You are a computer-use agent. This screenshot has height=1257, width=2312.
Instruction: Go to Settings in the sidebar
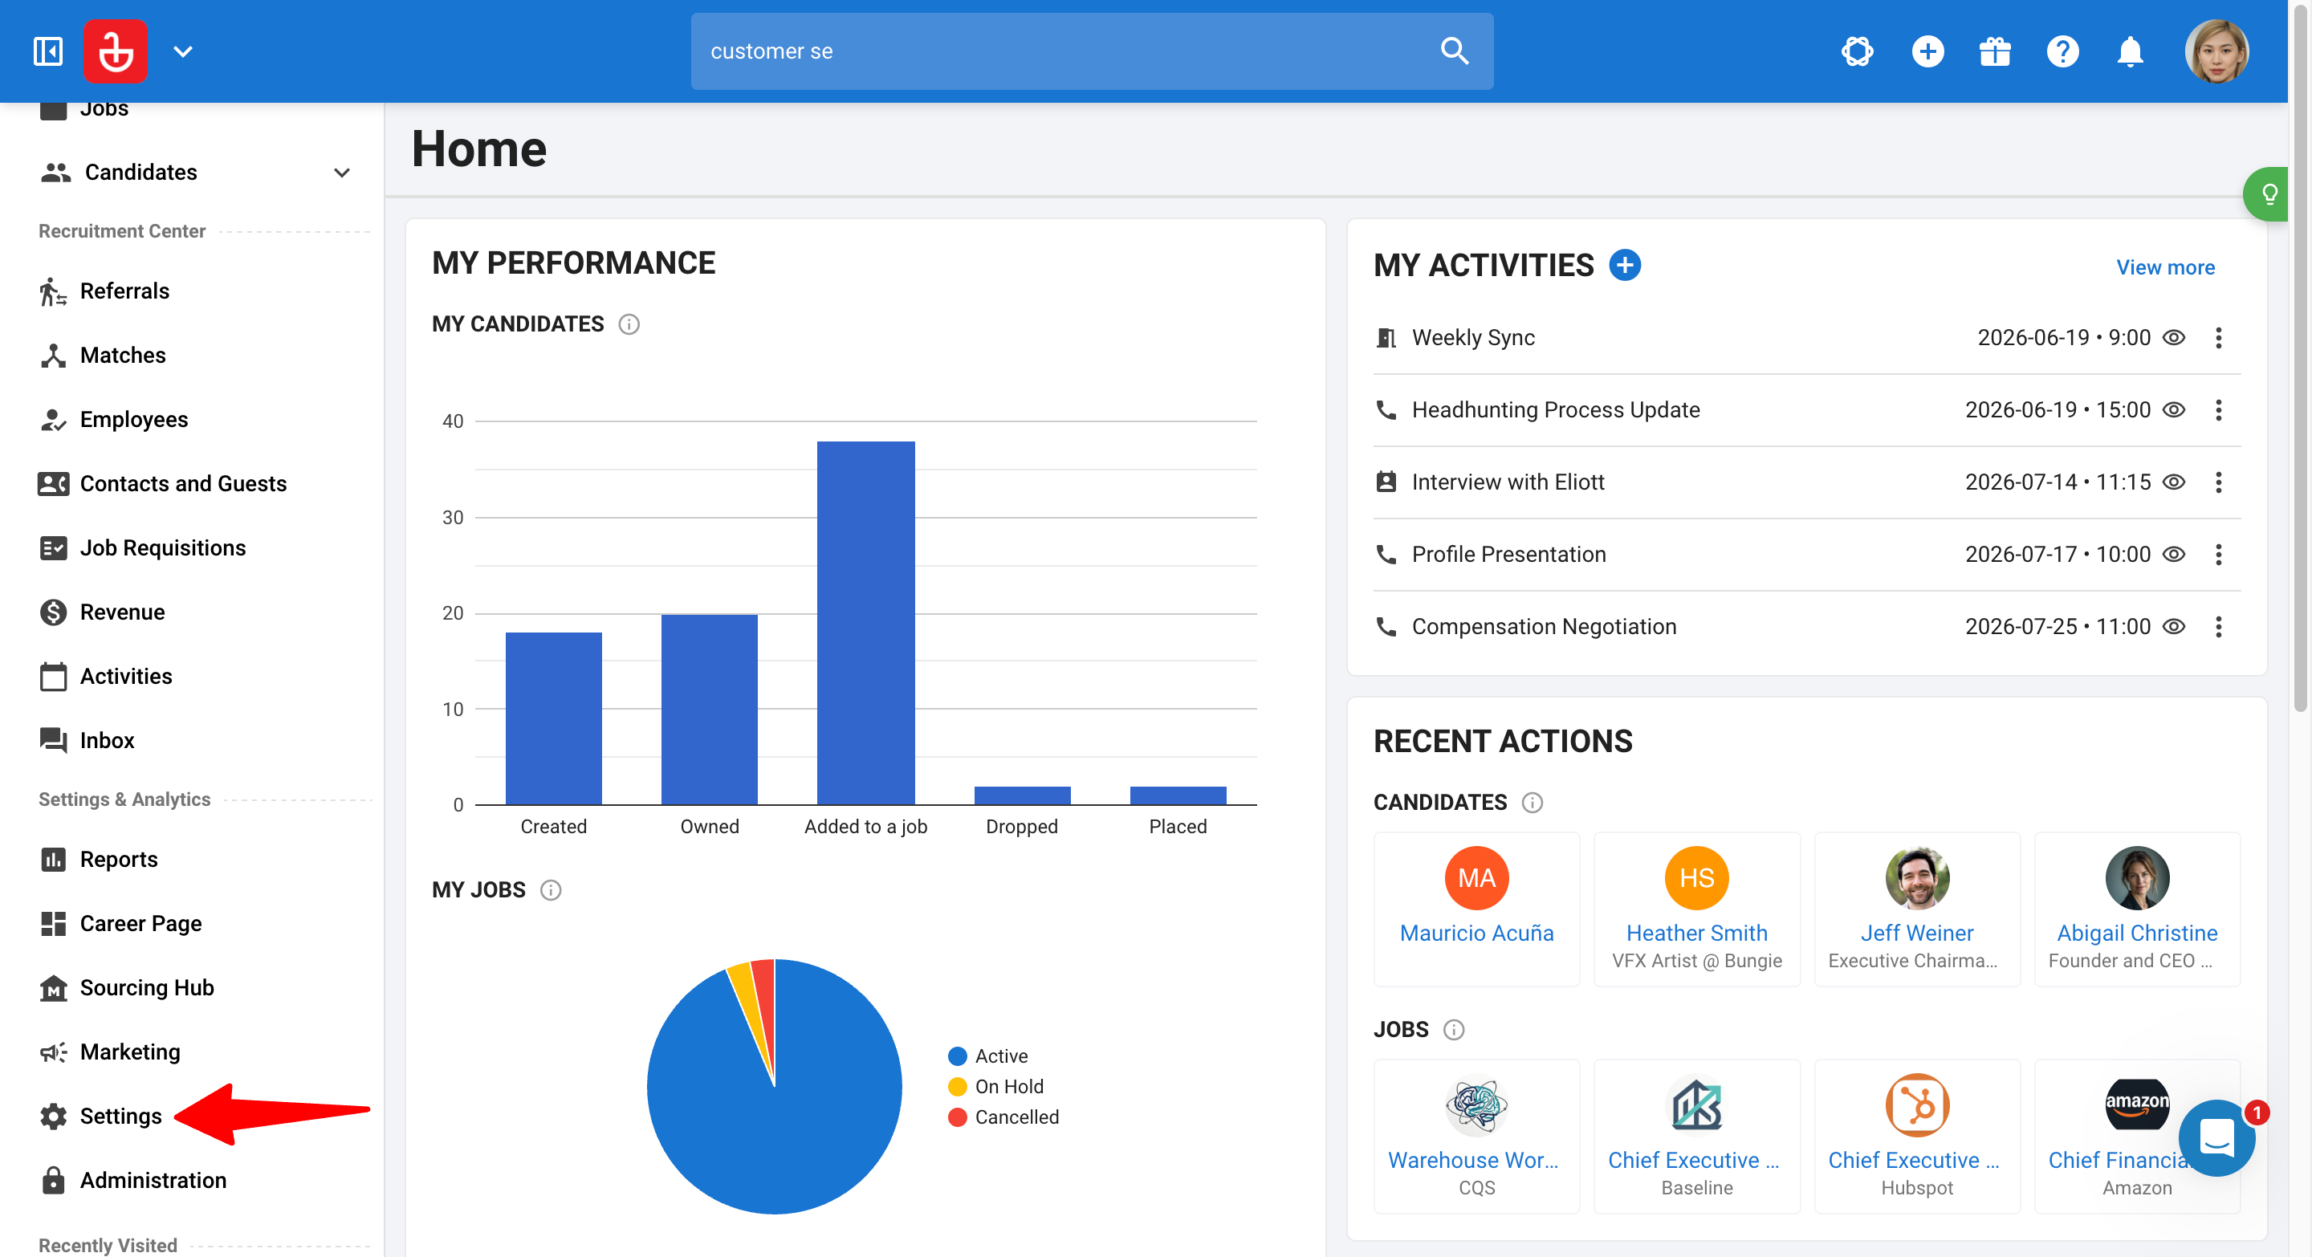tap(120, 1117)
